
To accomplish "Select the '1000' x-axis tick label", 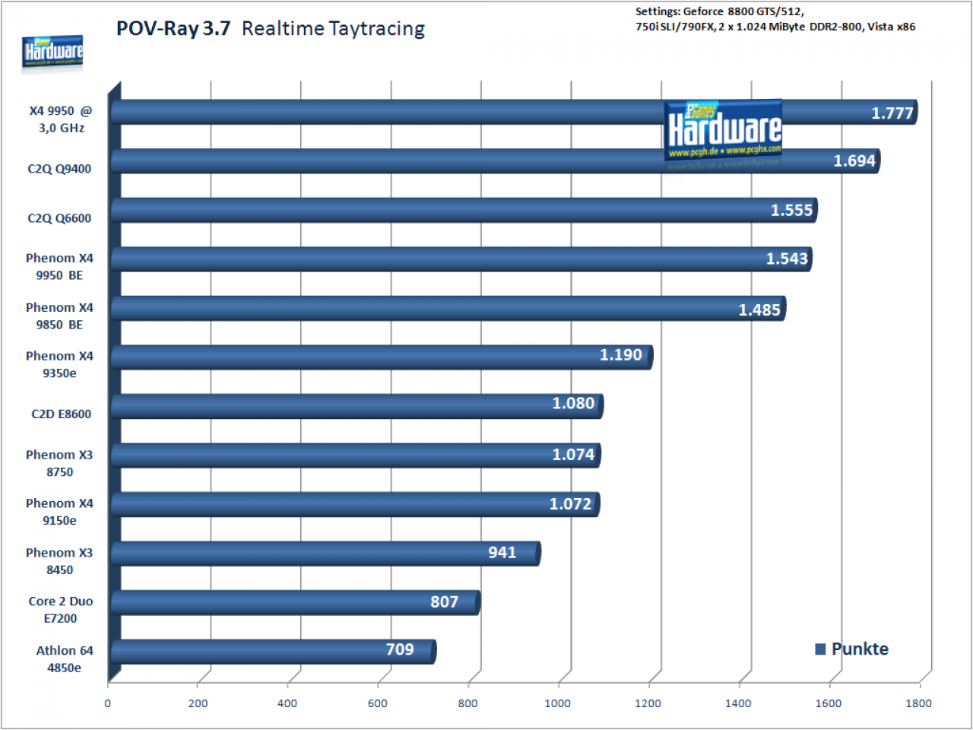I will [x=557, y=703].
